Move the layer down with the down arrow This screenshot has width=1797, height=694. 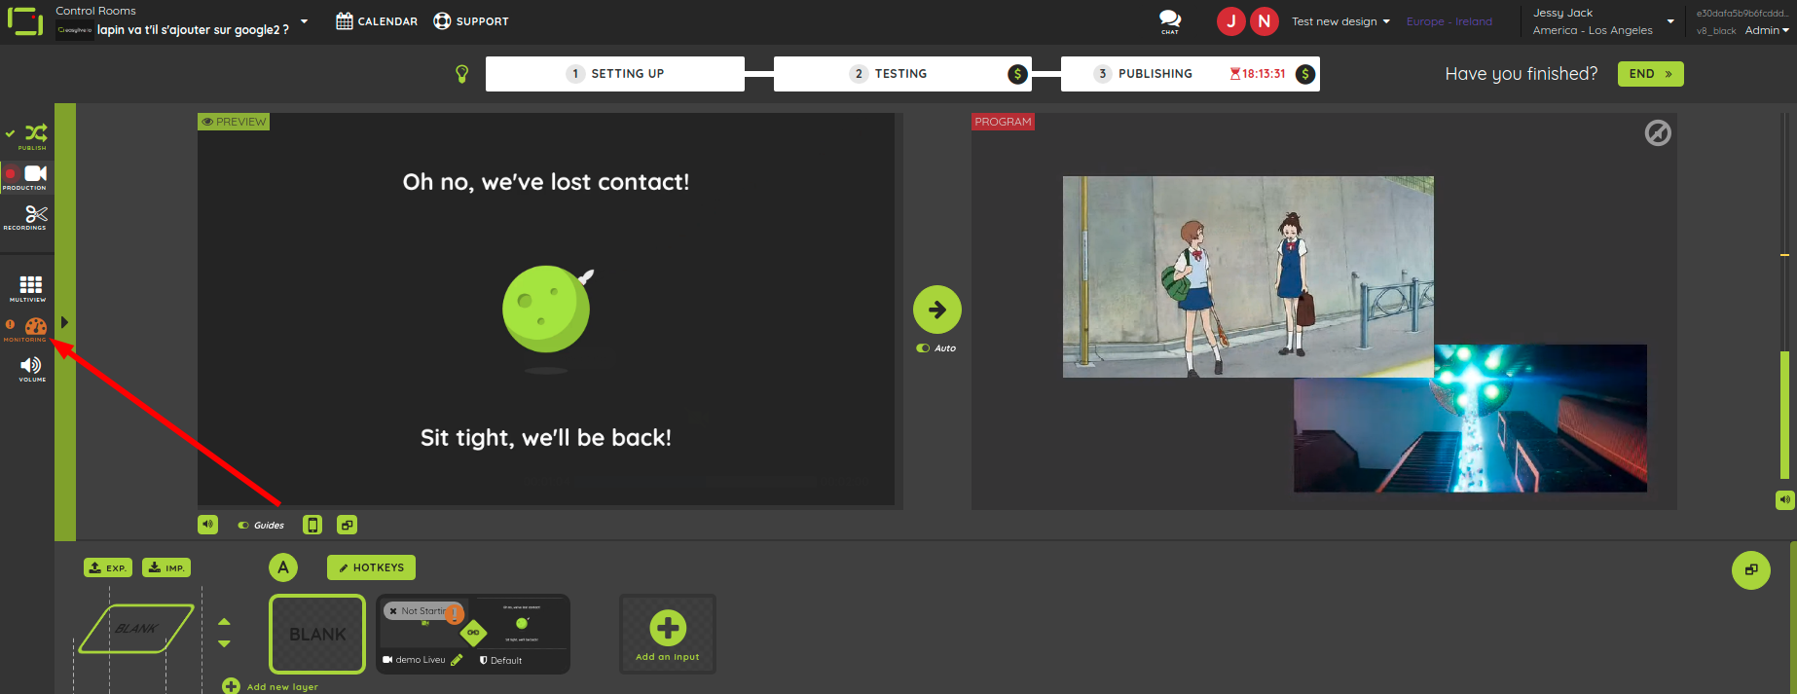point(224,643)
